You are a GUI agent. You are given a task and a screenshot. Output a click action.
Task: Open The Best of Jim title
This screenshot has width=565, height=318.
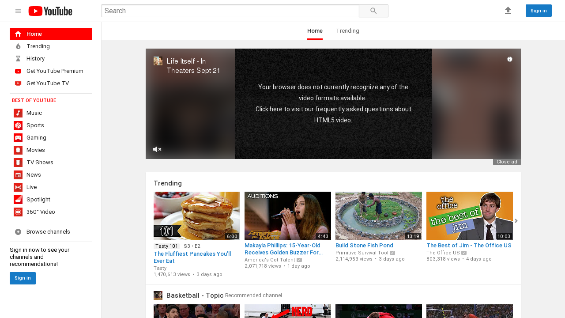click(469, 245)
